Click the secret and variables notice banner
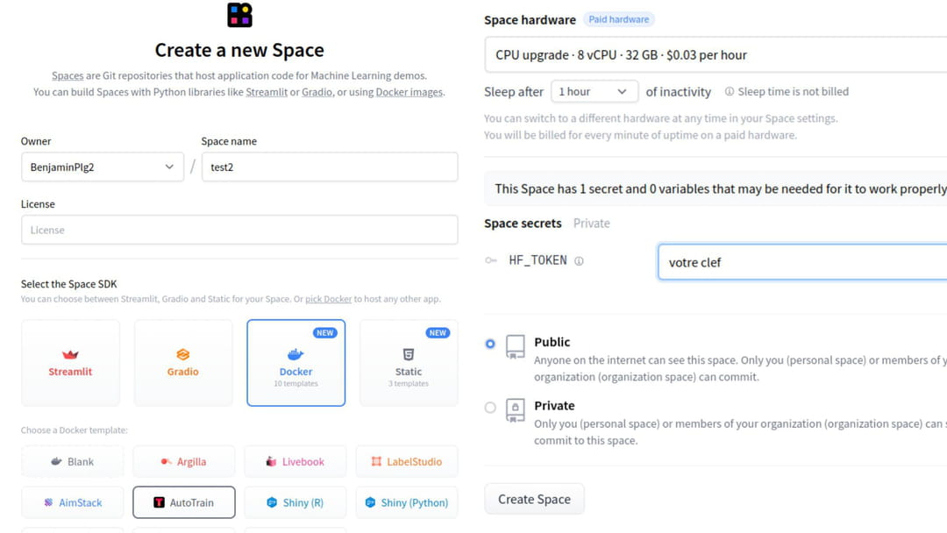This screenshot has width=947, height=533. coord(716,189)
